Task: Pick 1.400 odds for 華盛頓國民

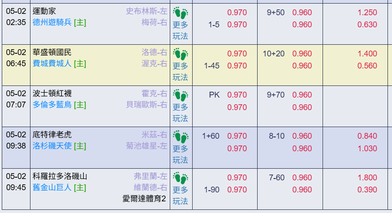Action: [367, 54]
